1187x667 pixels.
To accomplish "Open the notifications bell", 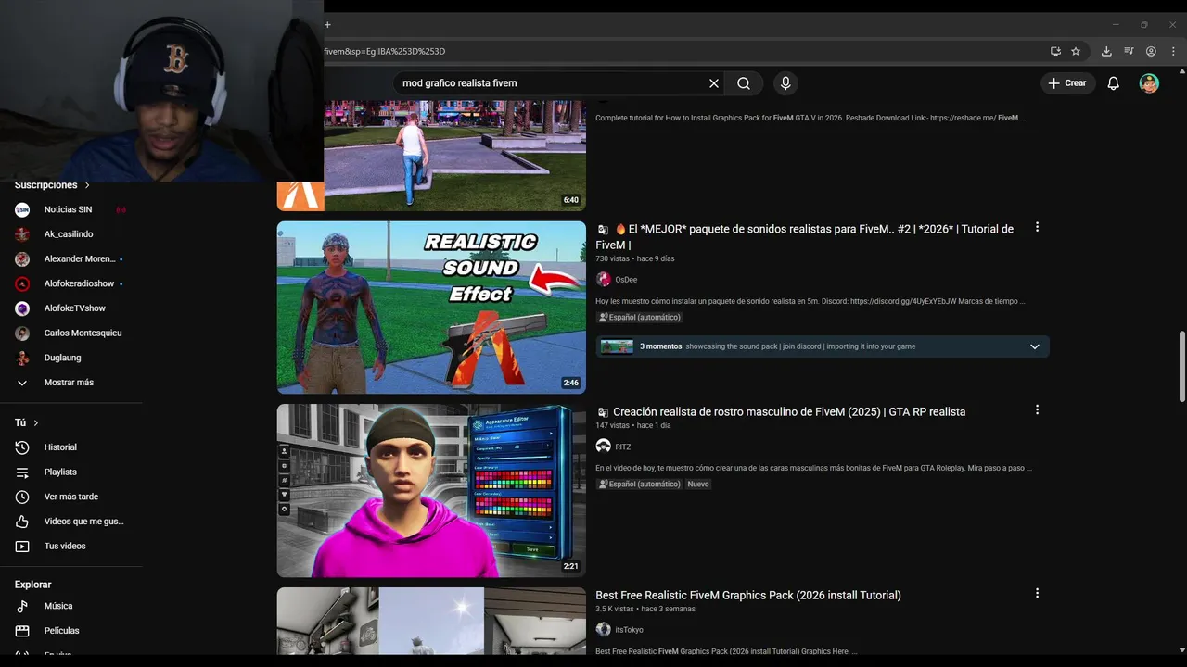I will pyautogui.click(x=1114, y=83).
